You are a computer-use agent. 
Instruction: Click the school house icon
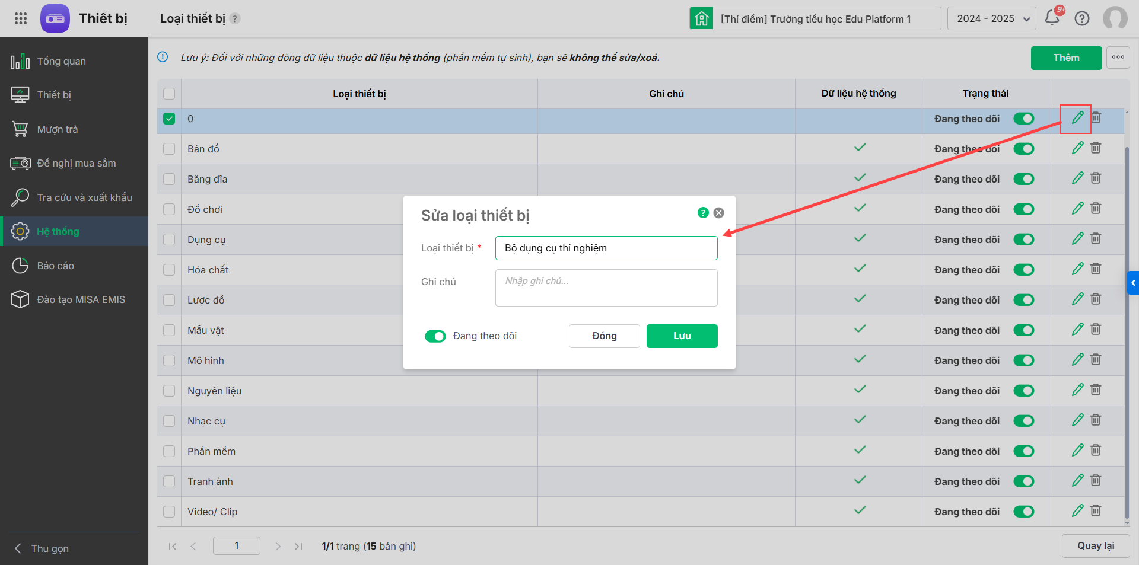click(702, 18)
